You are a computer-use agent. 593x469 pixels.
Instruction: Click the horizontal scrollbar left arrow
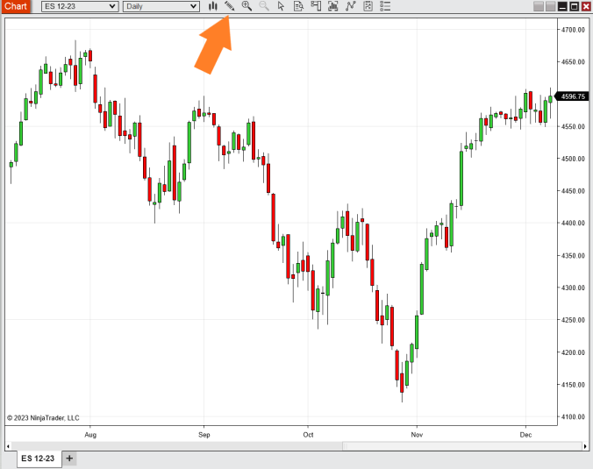point(8,446)
